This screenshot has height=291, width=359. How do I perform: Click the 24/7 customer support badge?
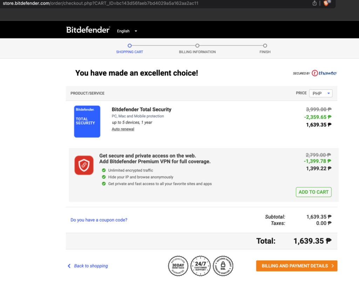pyautogui.click(x=201, y=266)
